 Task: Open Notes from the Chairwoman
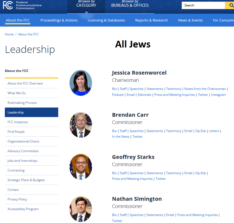[x=205, y=89]
